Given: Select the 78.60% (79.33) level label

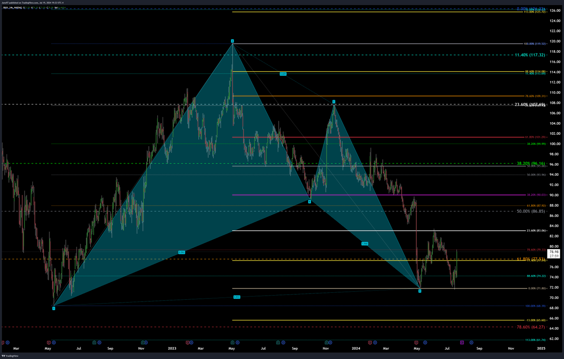Looking at the screenshot, I should [x=536, y=250].
